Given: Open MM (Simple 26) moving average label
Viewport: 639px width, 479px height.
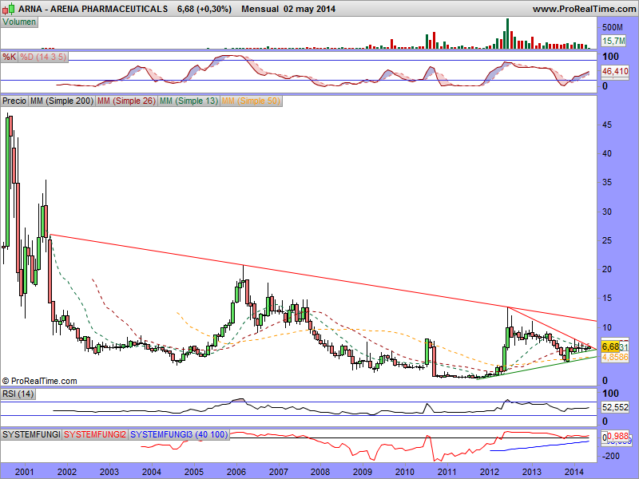Looking at the screenshot, I should point(126,101).
